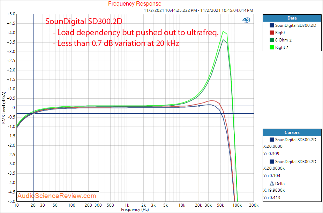
Task: Click the 'RMS Level (dBrA)' axis title
Action: tap(4, 108)
